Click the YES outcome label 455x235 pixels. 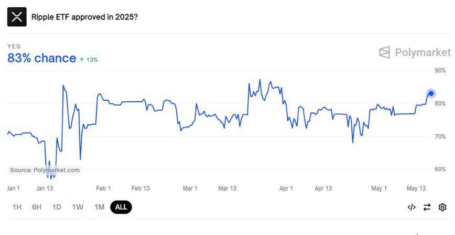point(14,46)
